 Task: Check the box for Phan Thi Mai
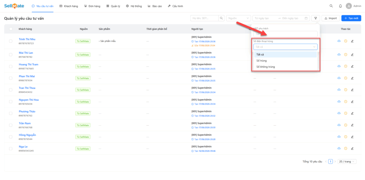point(11,78)
